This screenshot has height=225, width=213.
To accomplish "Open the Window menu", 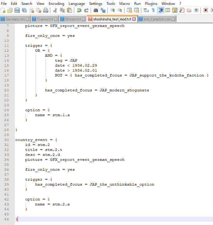I will point(168,4).
